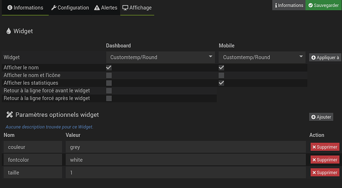The image size is (342, 188).
Task: Click the droplet icon next to Widget heading
Action: pos(8,31)
